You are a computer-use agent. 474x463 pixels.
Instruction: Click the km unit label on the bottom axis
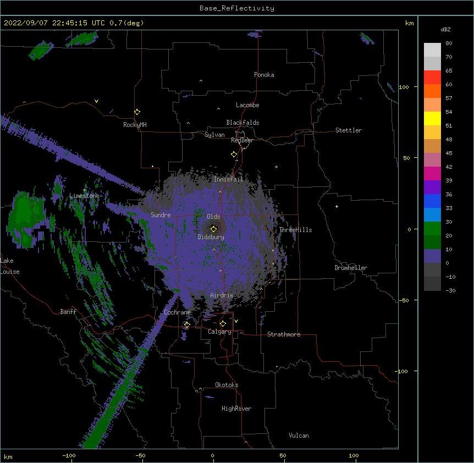pos(8,457)
